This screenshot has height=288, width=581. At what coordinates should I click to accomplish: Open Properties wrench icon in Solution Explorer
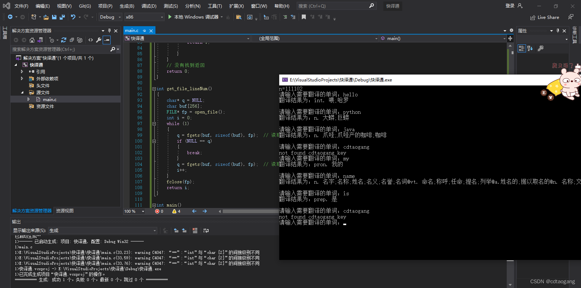point(99,40)
